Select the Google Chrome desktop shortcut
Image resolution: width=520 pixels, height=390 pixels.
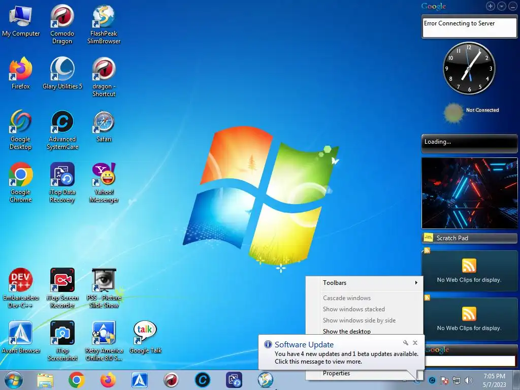[20, 182]
